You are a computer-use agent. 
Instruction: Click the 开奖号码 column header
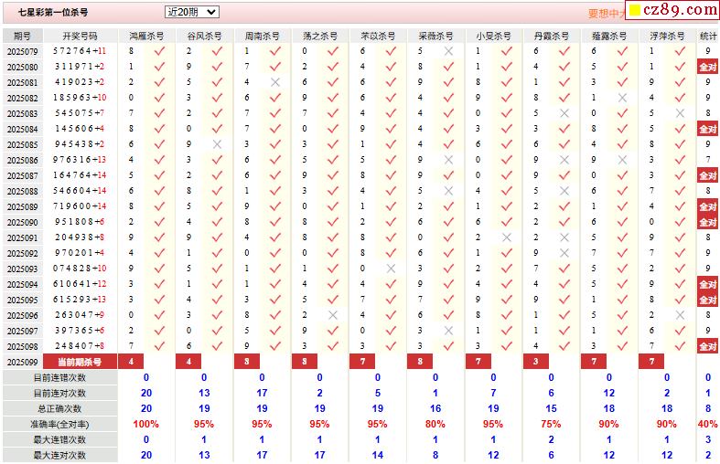(80, 36)
